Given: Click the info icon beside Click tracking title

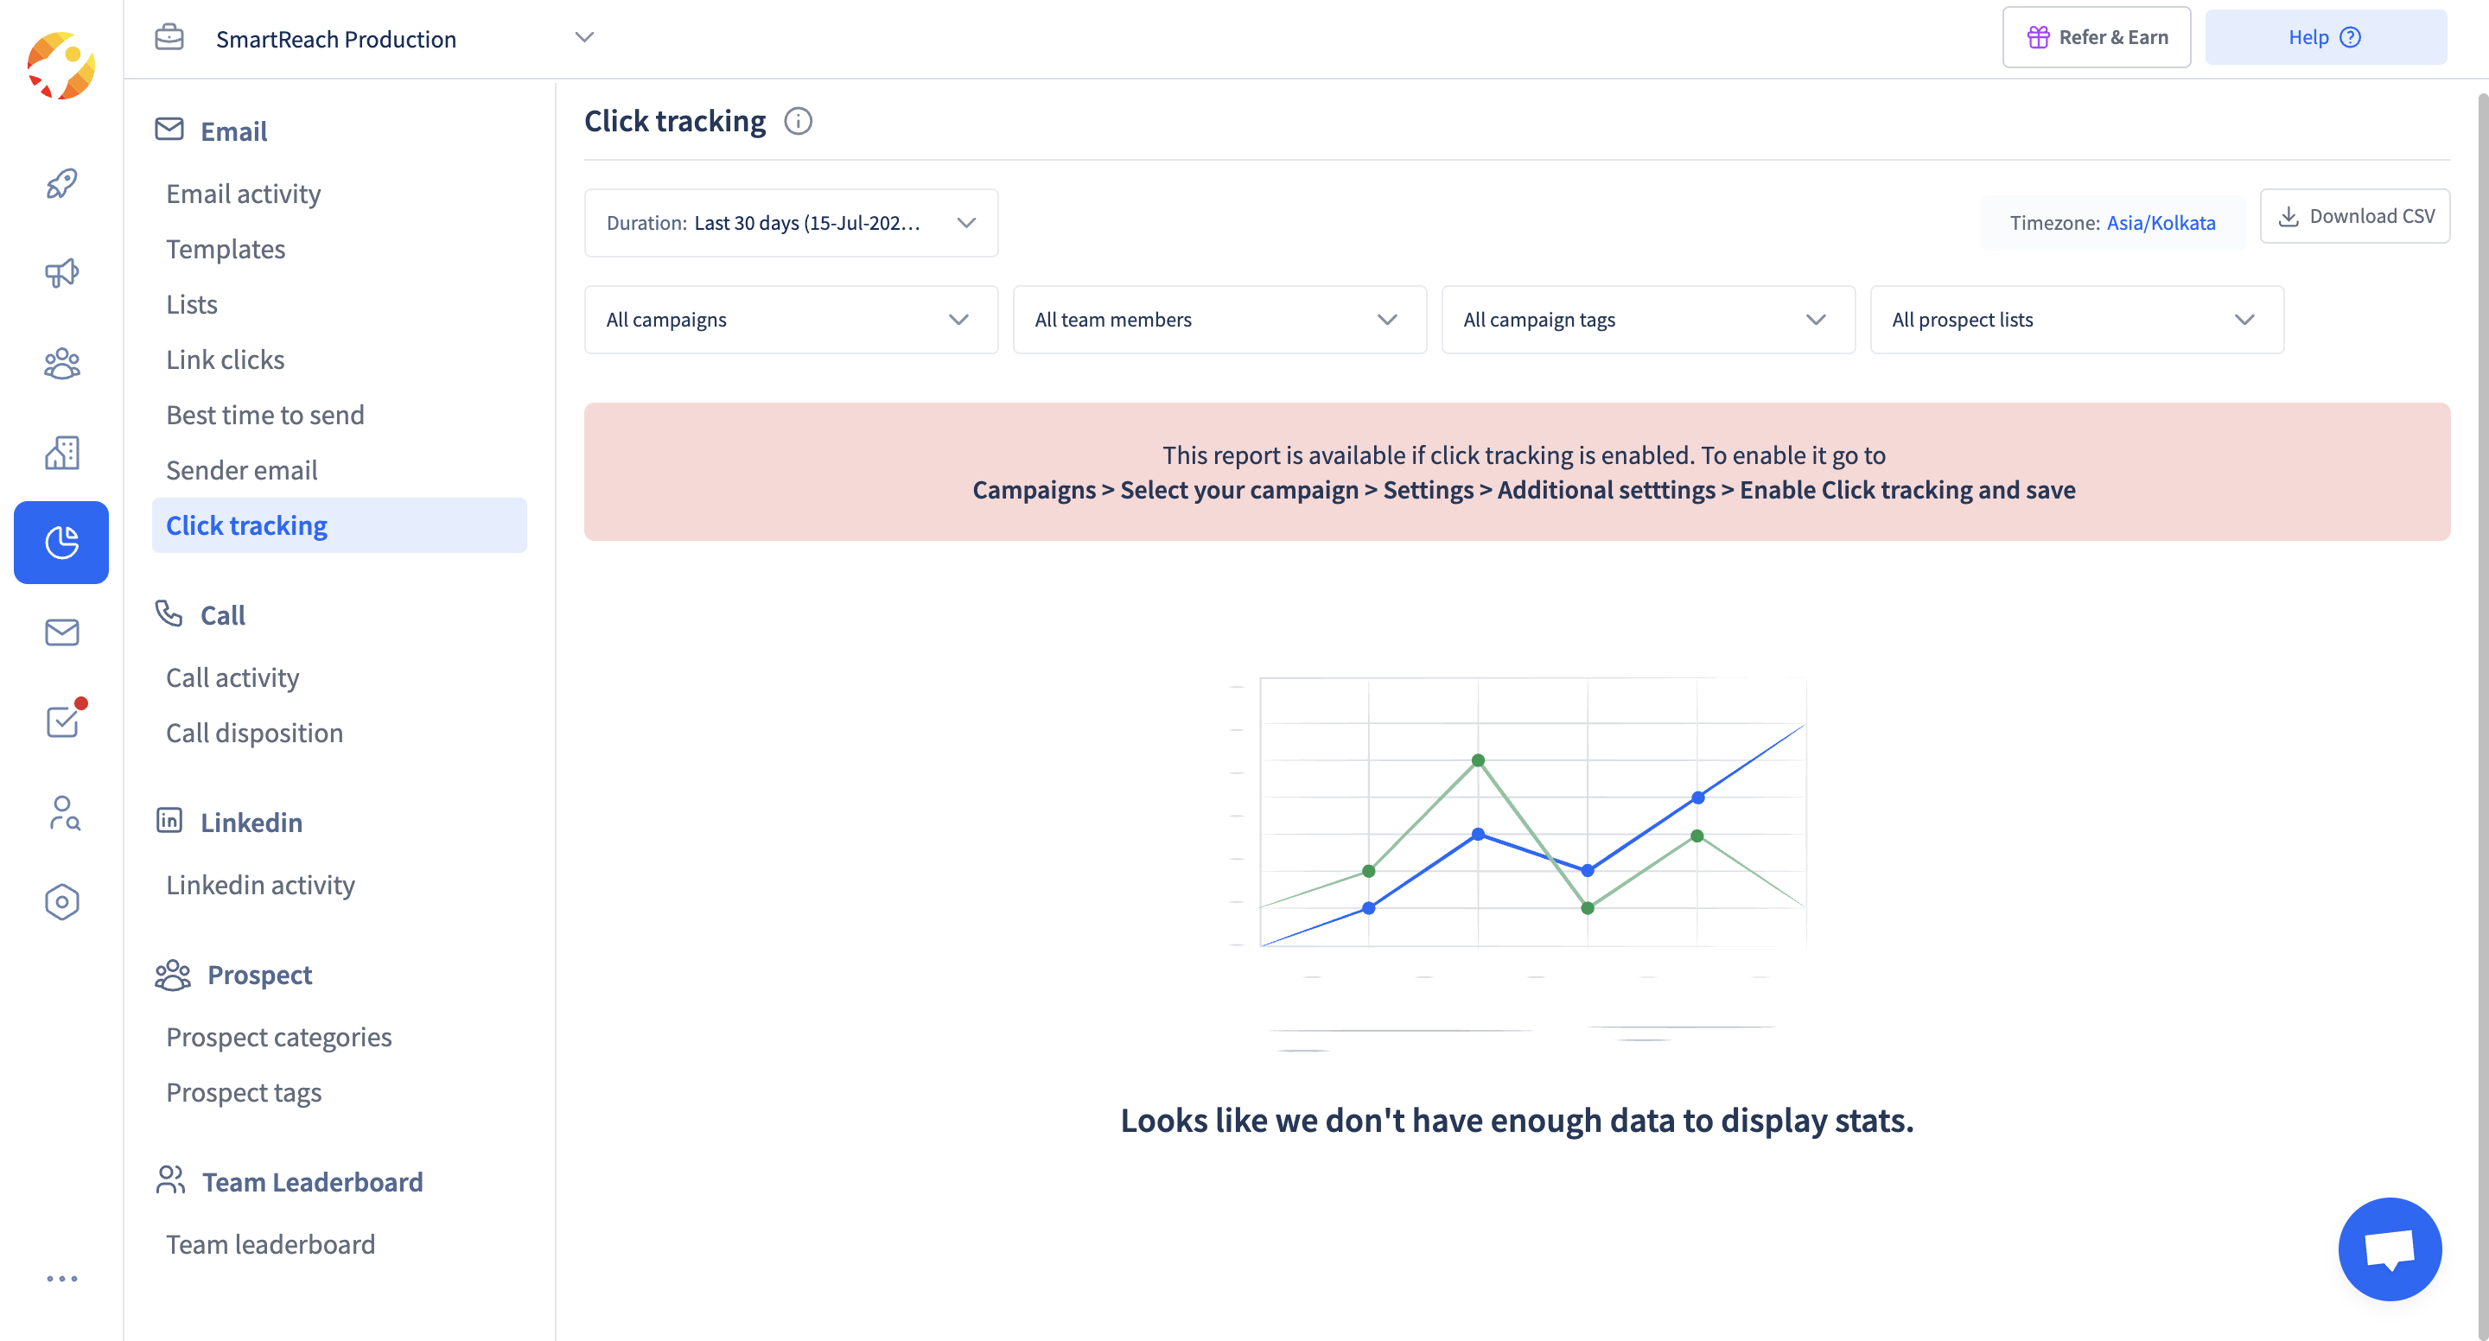Looking at the screenshot, I should (797, 121).
